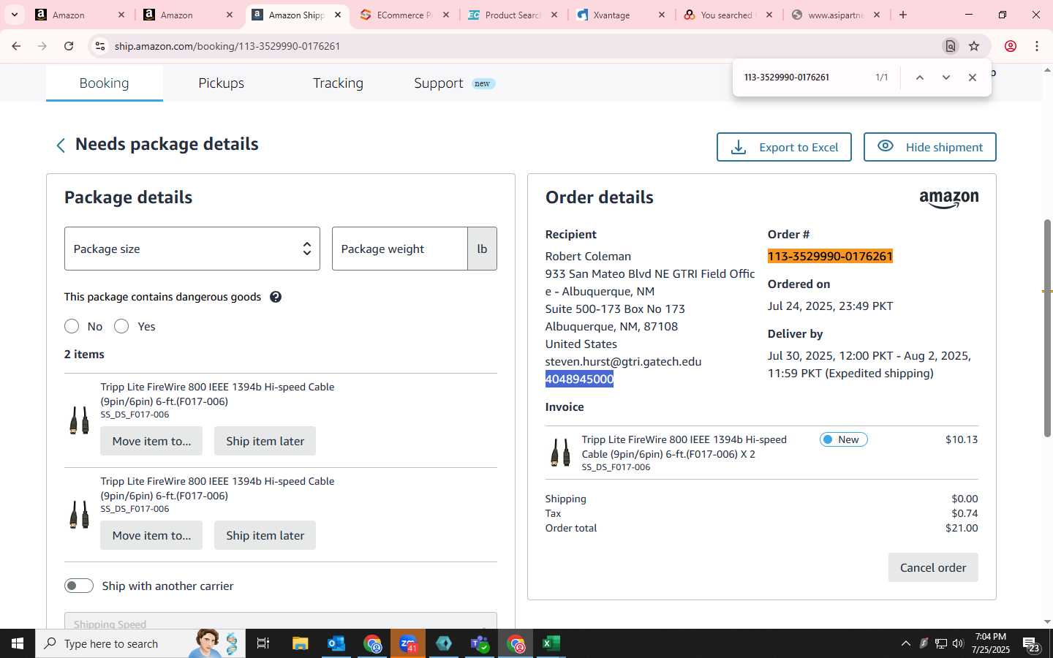The width and height of the screenshot is (1053, 658).
Task: Click find bar search text field
Action: 804,77
